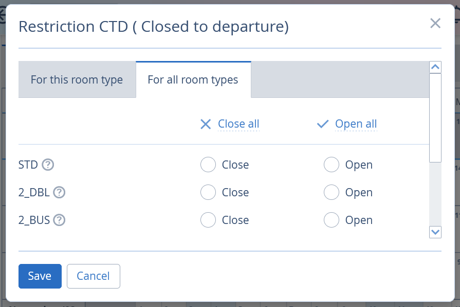Image resolution: width=460 pixels, height=307 pixels.
Task: Select Close radio button for STD
Action: [x=208, y=165]
